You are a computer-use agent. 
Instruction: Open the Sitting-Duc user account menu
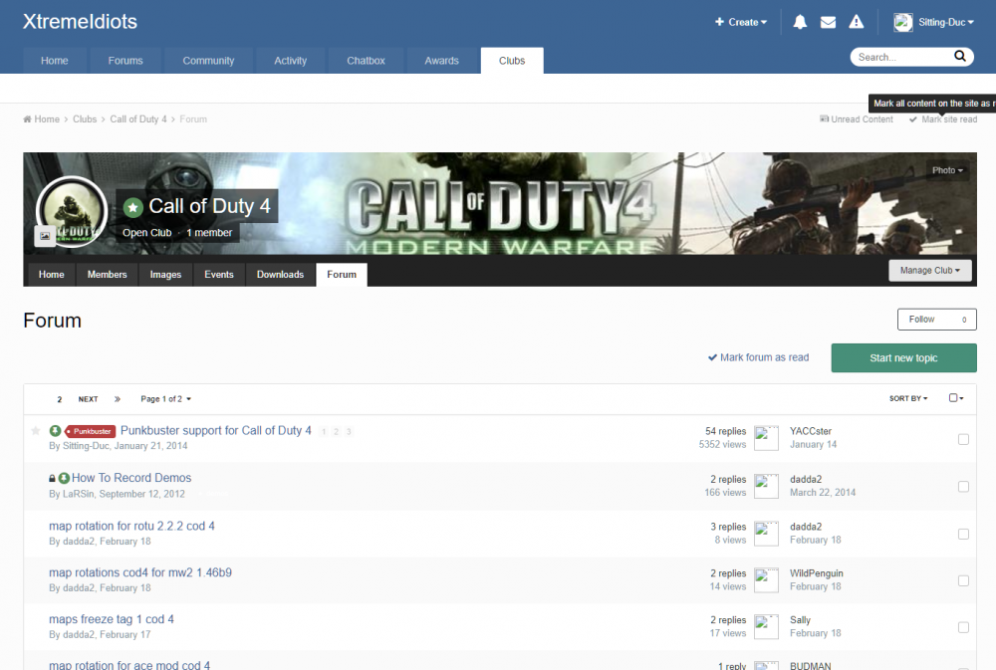point(933,22)
